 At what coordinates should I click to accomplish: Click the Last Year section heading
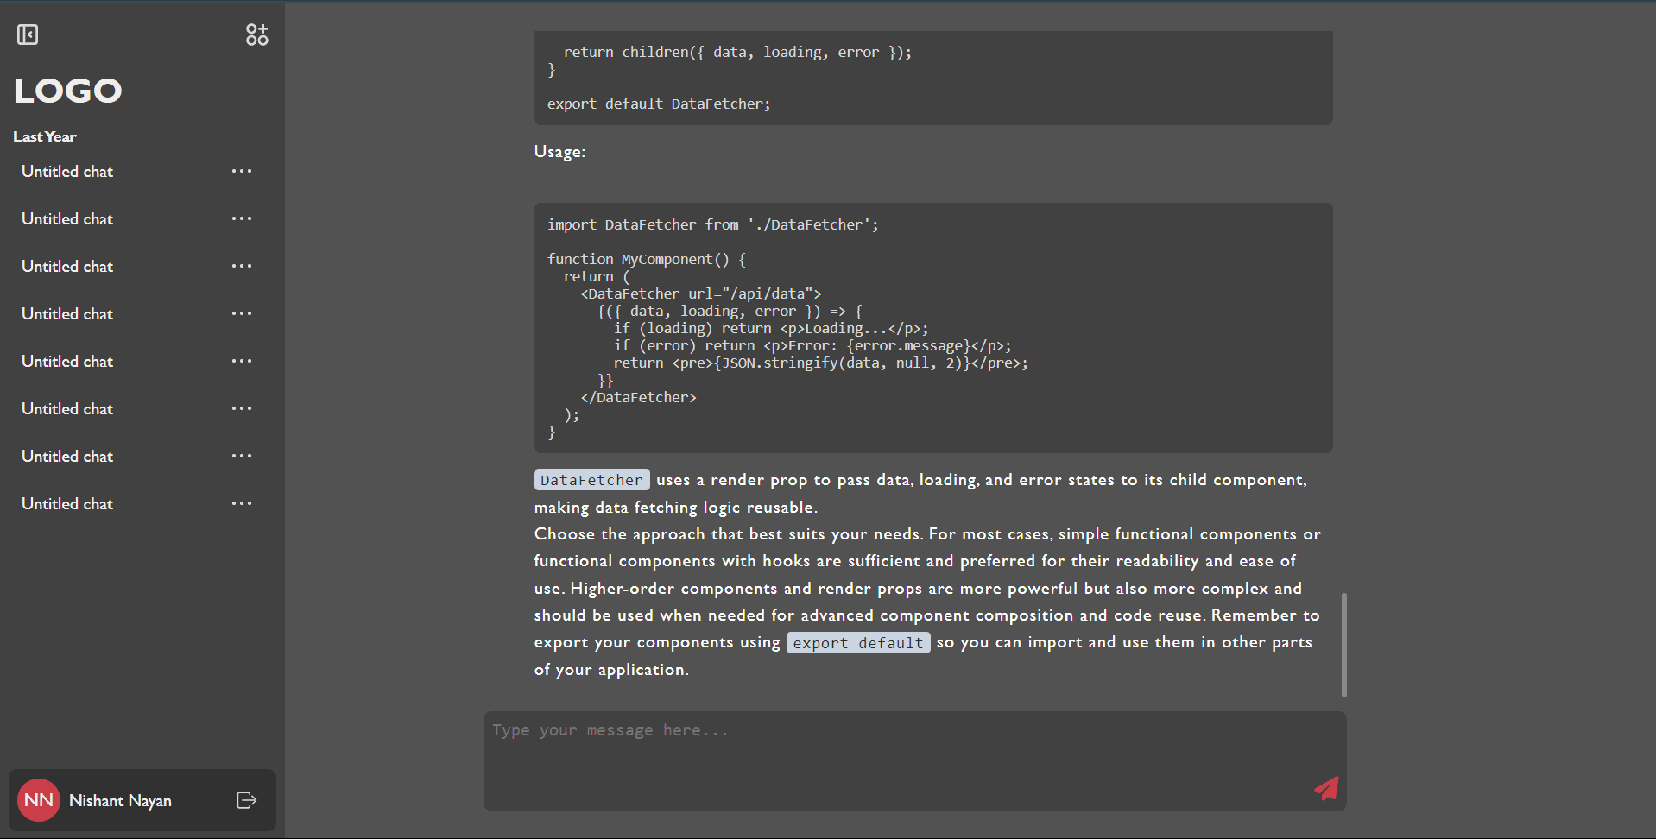44,136
